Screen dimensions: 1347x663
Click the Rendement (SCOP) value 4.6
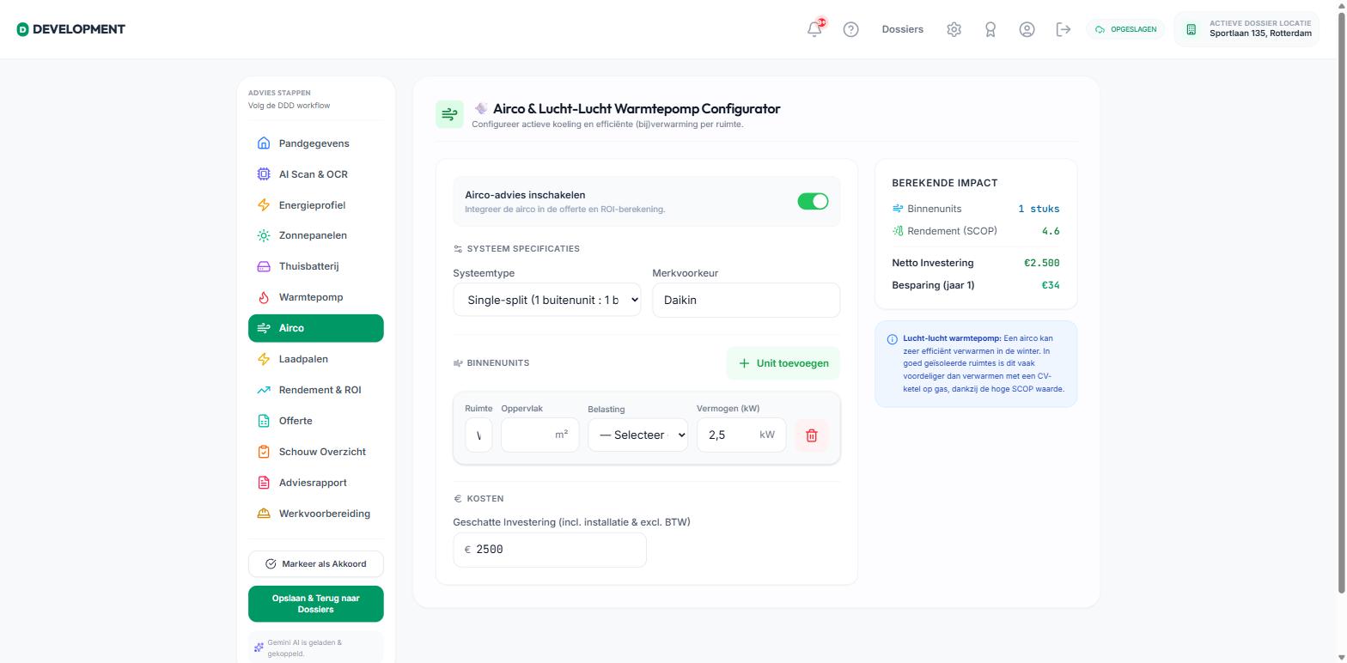point(1051,231)
